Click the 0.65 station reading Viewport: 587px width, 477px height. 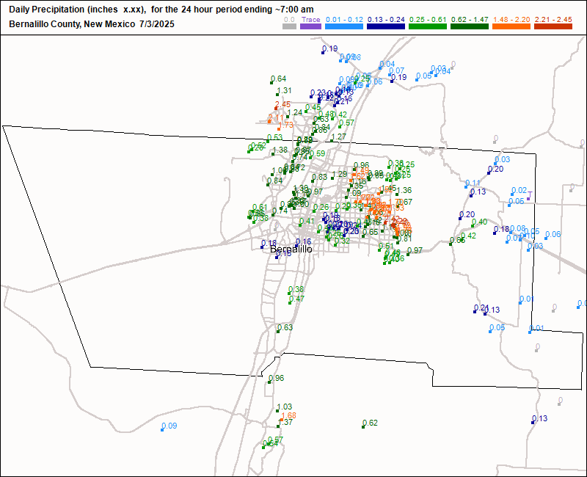tap(371, 232)
